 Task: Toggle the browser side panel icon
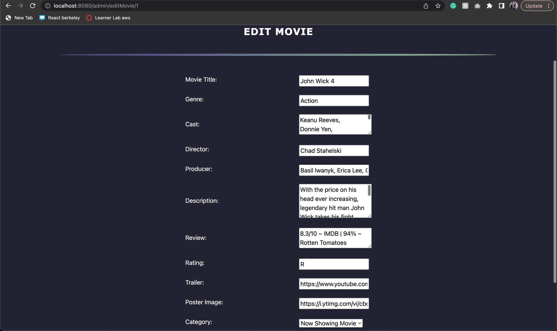[x=502, y=6]
